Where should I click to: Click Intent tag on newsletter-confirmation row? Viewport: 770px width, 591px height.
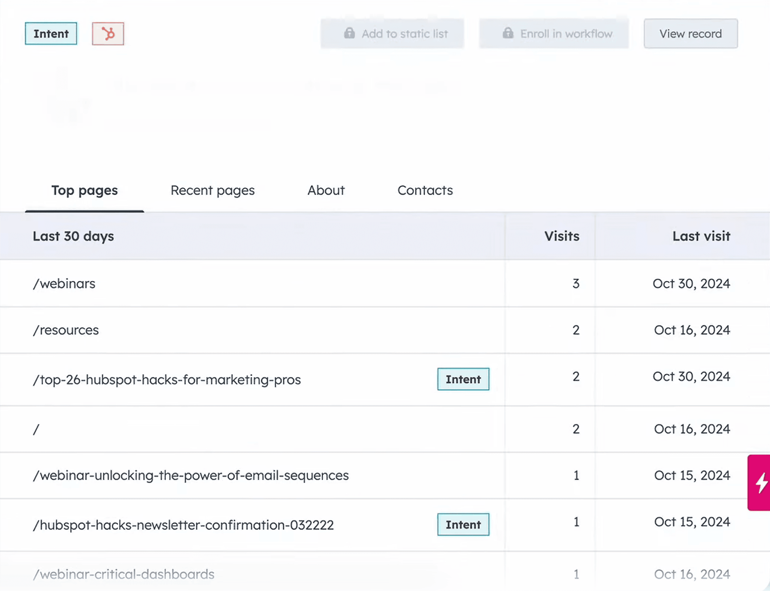pyautogui.click(x=463, y=525)
